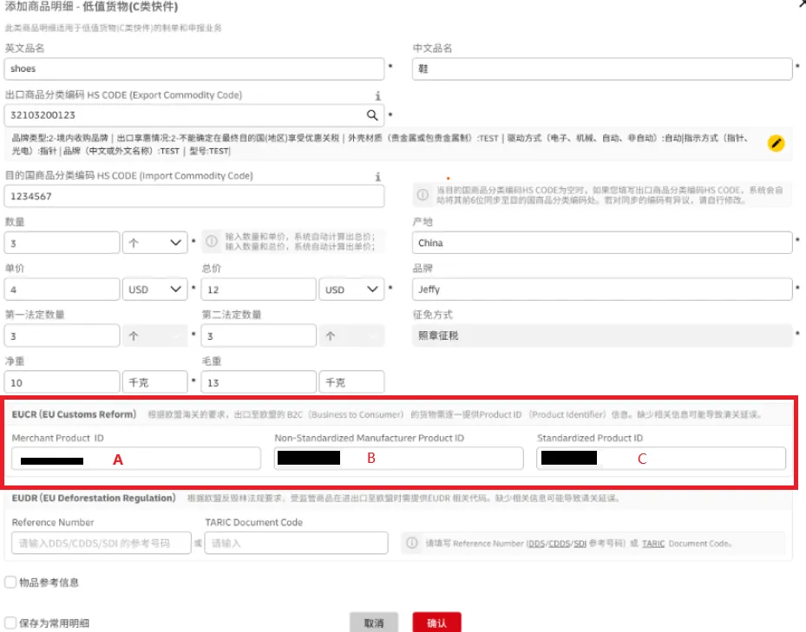Focus the 英文品名 field containing shoes
This screenshot has height=632, width=806.
point(194,68)
